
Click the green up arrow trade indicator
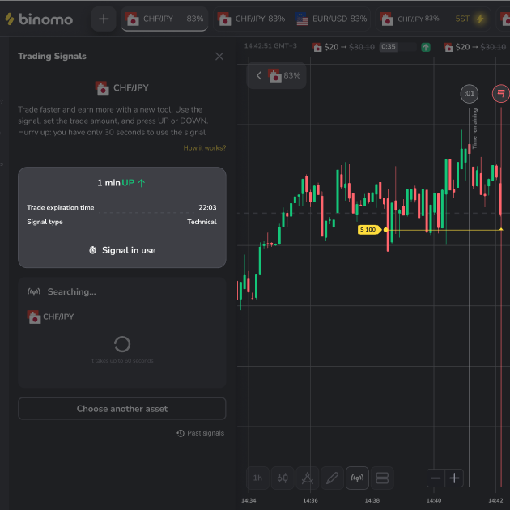pyautogui.click(x=426, y=47)
